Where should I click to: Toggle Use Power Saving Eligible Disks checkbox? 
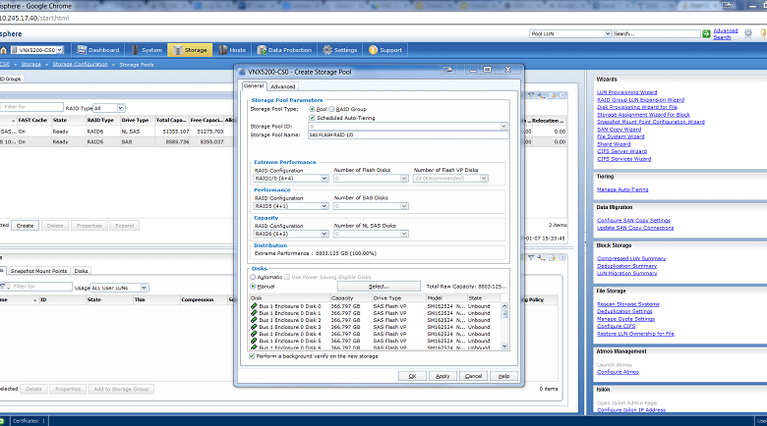pos(287,277)
